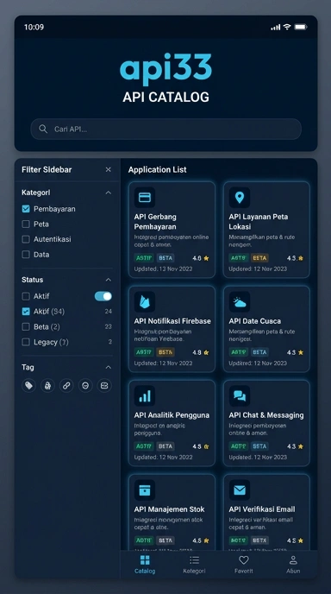Click the star rating on API Date Cuaca

(295, 352)
